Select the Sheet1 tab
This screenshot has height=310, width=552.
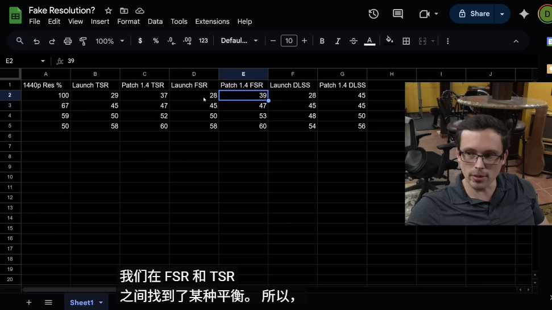pyautogui.click(x=82, y=302)
